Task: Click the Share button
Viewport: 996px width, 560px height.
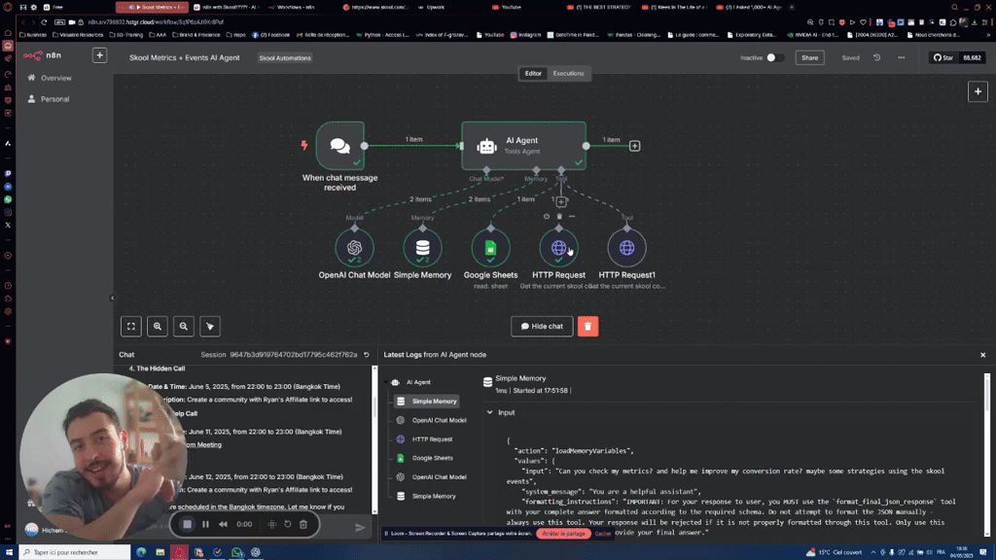Action: [809, 57]
